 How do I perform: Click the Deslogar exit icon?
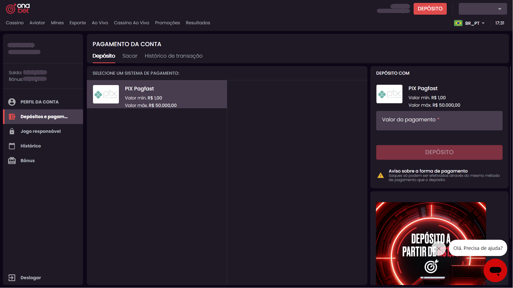click(x=12, y=278)
